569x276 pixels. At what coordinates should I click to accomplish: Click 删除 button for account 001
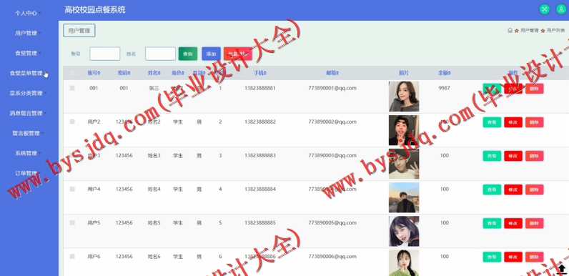534,89
